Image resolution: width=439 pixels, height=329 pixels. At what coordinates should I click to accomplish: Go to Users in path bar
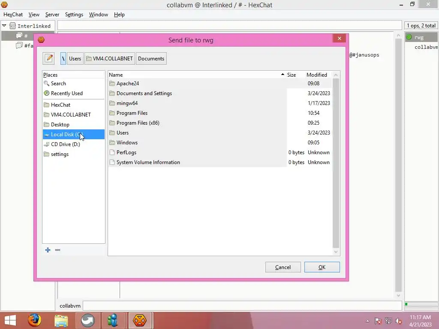pyautogui.click(x=75, y=58)
